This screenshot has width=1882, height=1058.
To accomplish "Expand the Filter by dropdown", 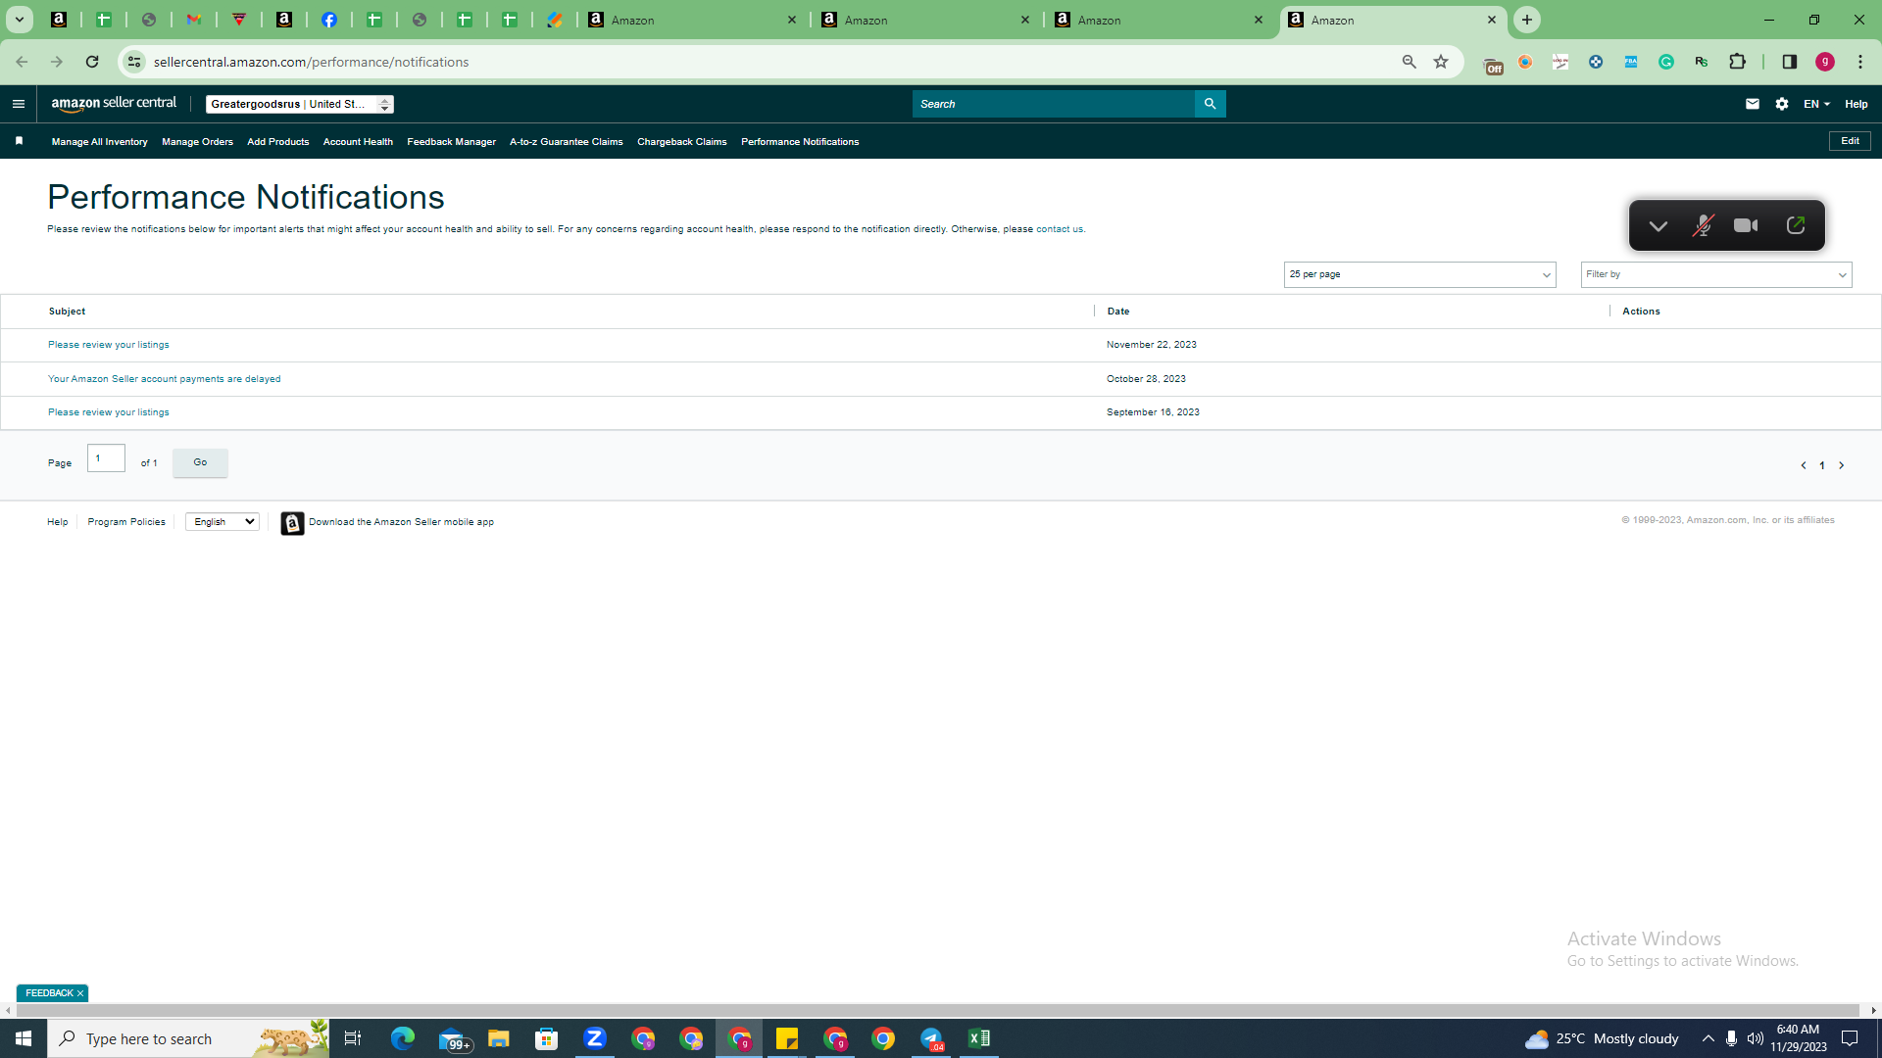I will click(1715, 274).
